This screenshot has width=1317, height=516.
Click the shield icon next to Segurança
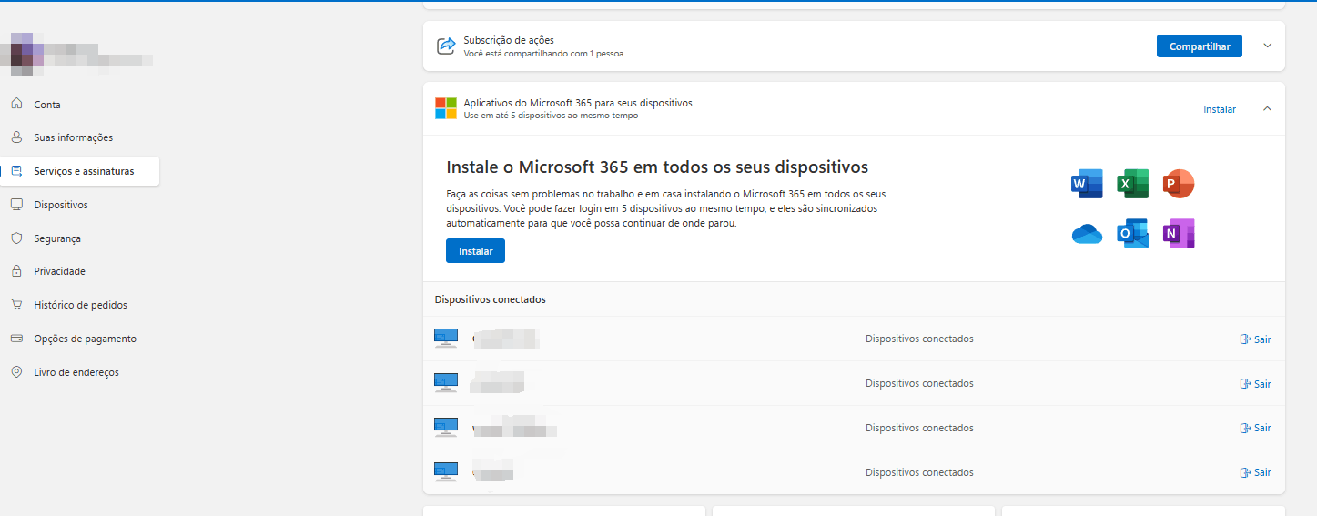16,238
